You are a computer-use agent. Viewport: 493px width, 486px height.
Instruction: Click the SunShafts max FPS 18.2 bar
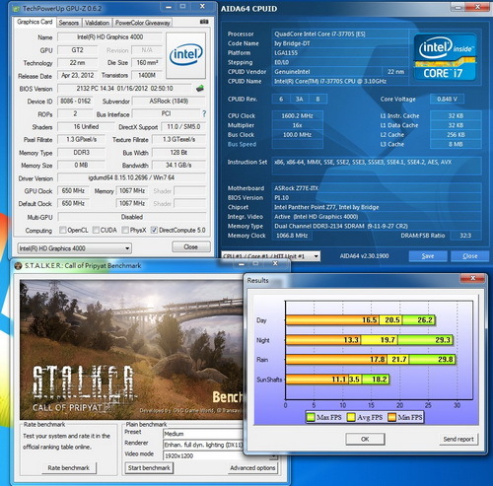pyautogui.click(x=376, y=380)
